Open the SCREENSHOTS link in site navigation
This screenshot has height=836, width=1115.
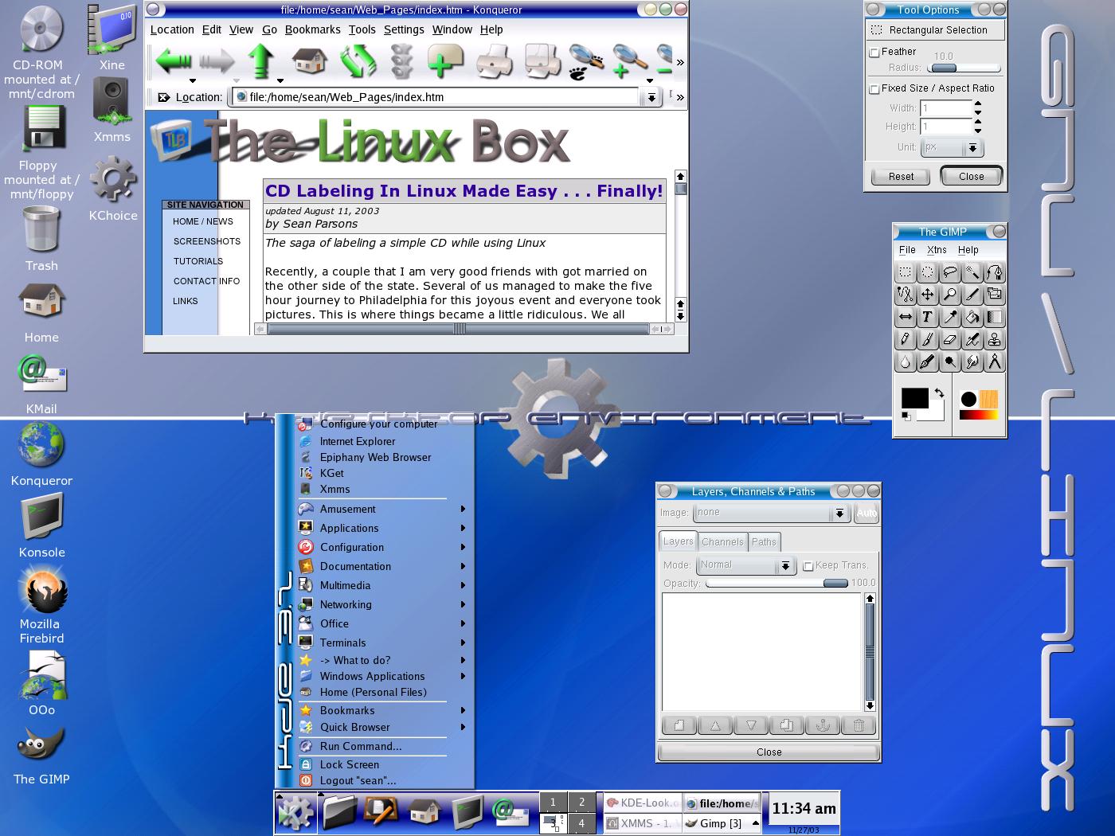point(207,241)
